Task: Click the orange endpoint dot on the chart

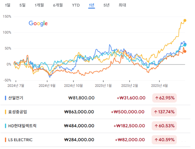Action: [185, 51]
